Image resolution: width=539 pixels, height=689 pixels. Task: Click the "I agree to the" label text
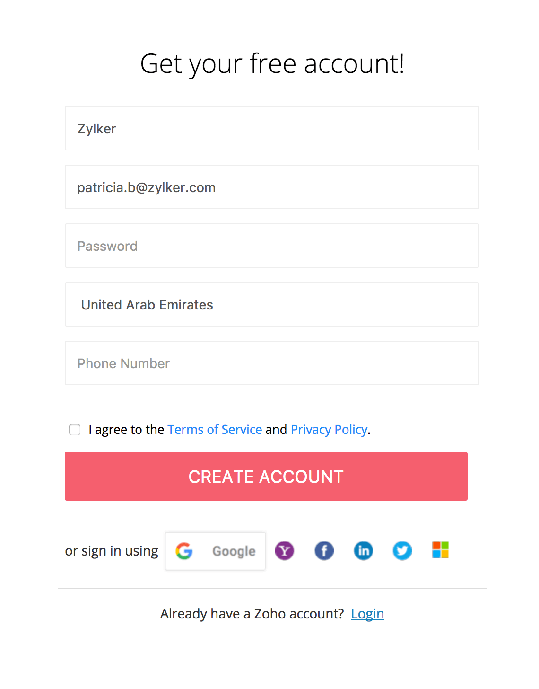coord(126,430)
